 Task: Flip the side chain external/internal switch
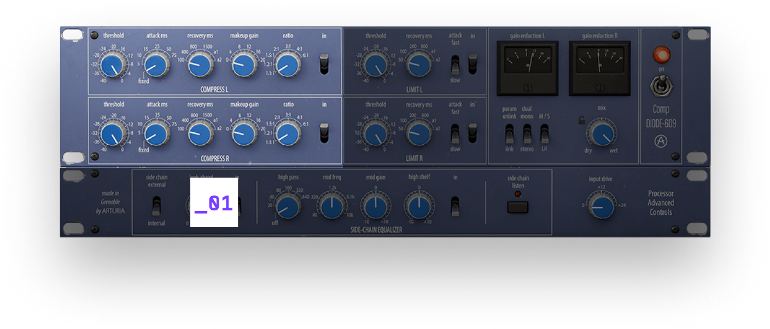click(156, 206)
